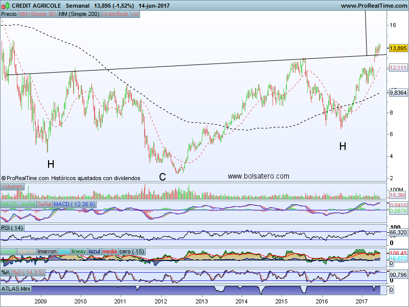The image size is (409, 307).
Task: Click the %K stochastic label
Action: point(6,271)
